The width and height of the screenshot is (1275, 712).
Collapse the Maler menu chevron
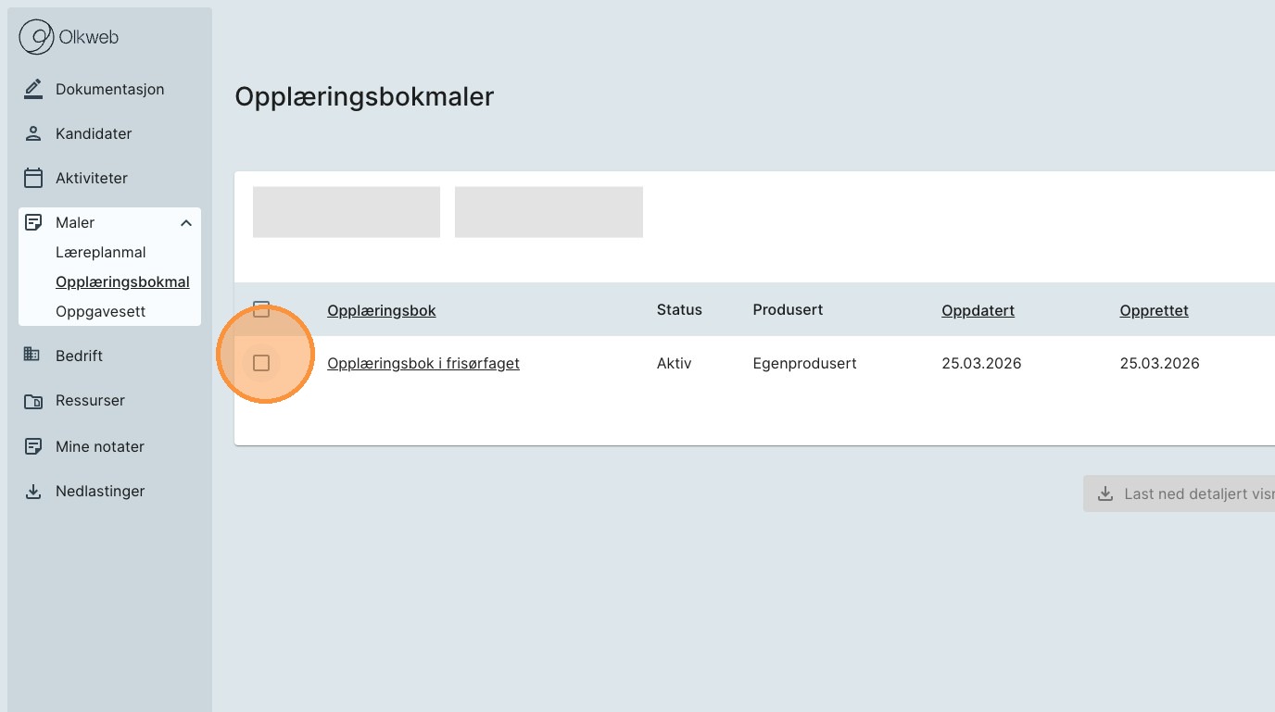(186, 223)
